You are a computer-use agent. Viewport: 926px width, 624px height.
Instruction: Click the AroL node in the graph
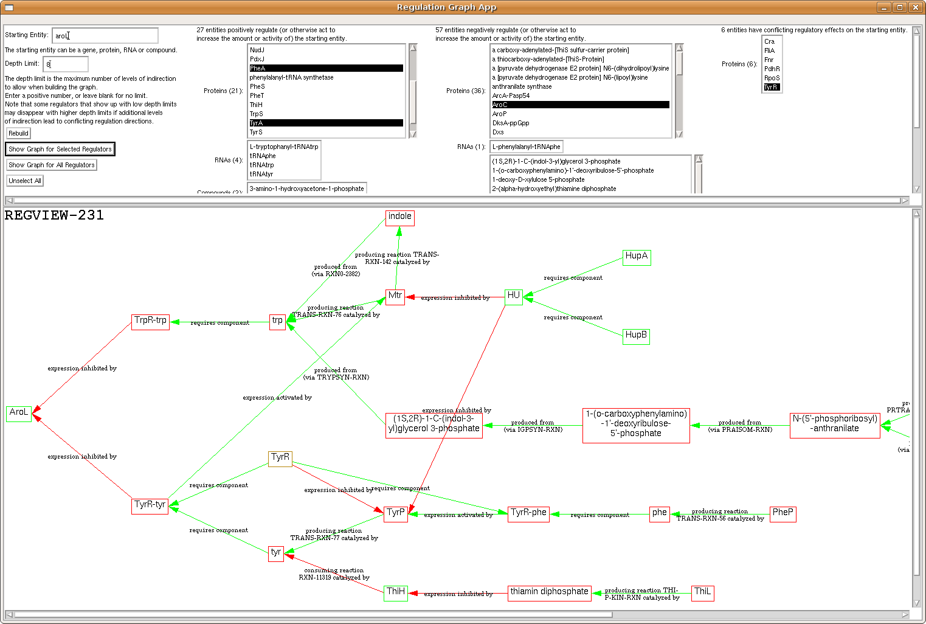click(19, 414)
